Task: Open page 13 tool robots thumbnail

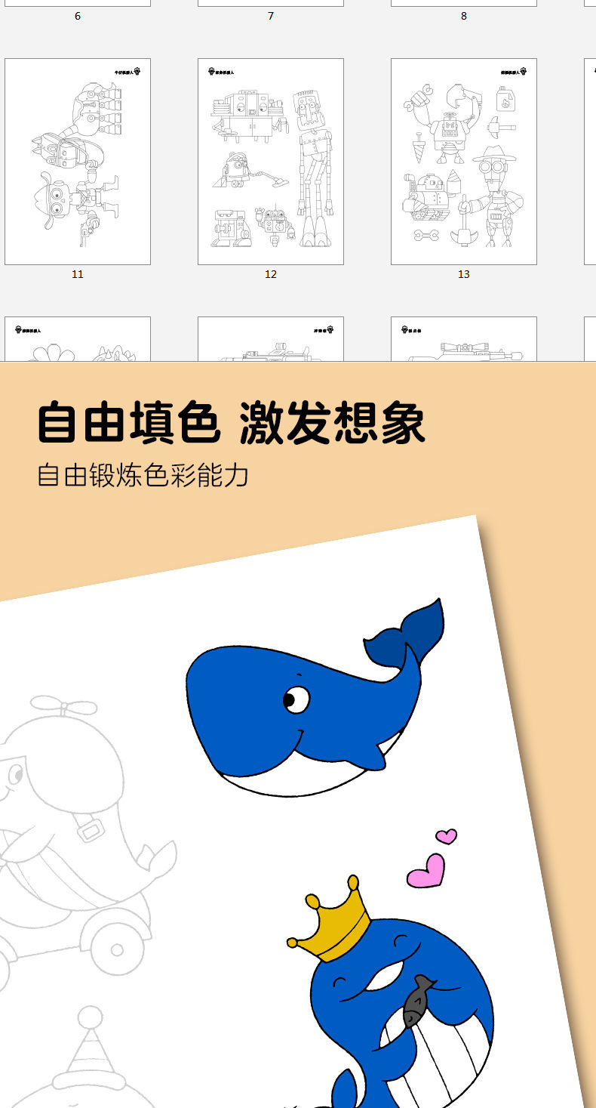Action: pos(464,162)
